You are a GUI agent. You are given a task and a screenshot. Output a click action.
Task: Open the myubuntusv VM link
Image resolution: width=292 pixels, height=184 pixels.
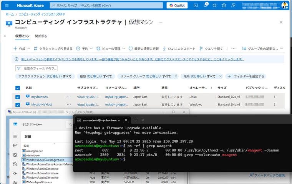coord(40,97)
